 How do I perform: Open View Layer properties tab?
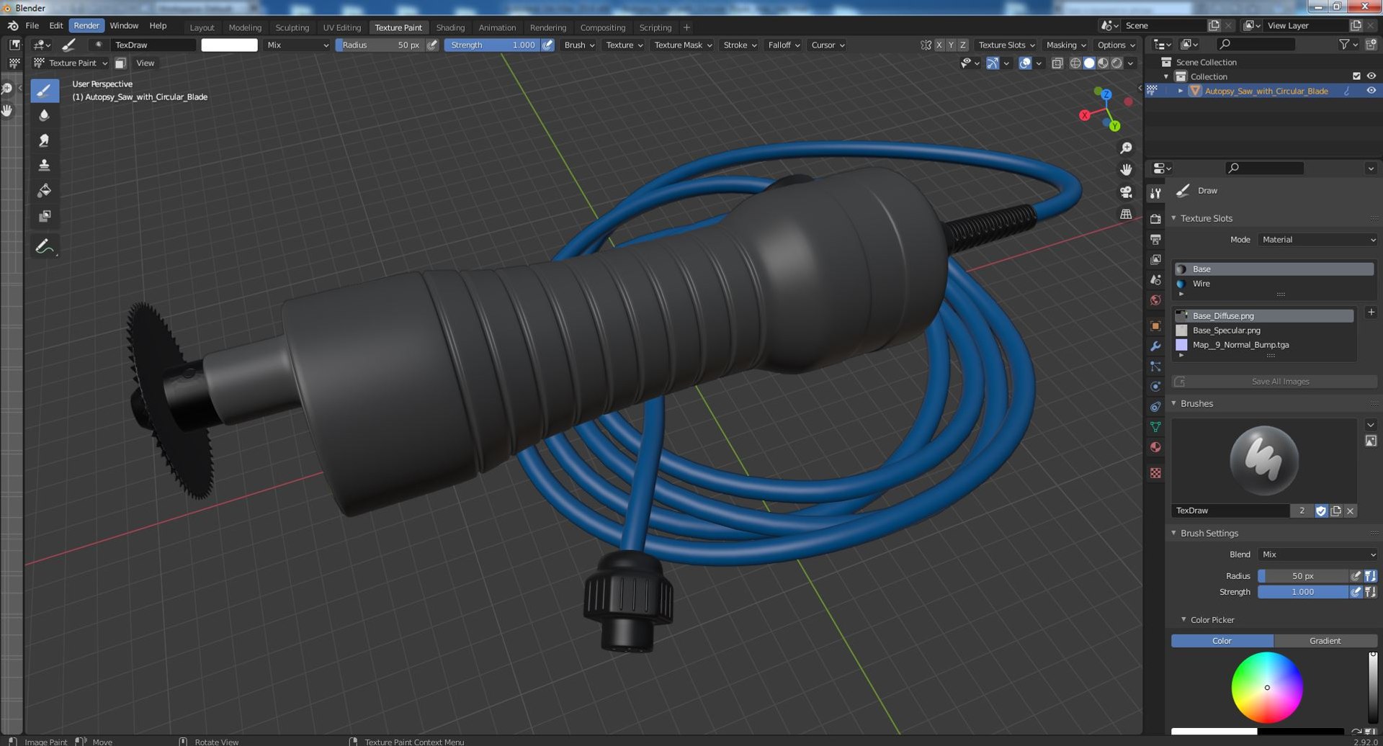tap(1155, 259)
